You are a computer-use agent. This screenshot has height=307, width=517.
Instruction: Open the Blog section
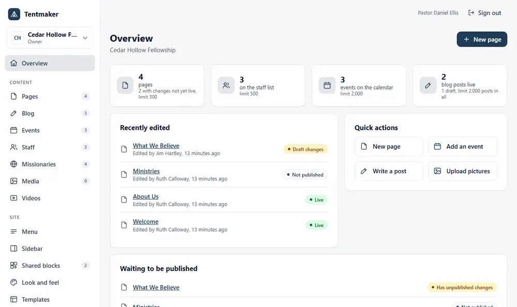pyautogui.click(x=50, y=113)
